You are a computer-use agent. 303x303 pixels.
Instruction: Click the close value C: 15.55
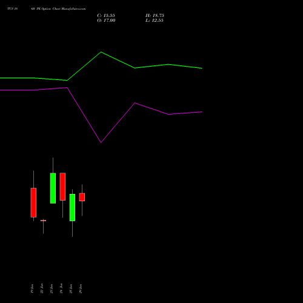[x=106, y=16]
